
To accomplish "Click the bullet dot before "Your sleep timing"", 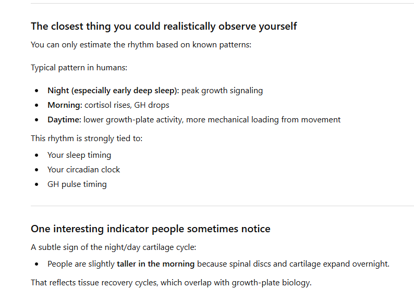I will (36, 155).
